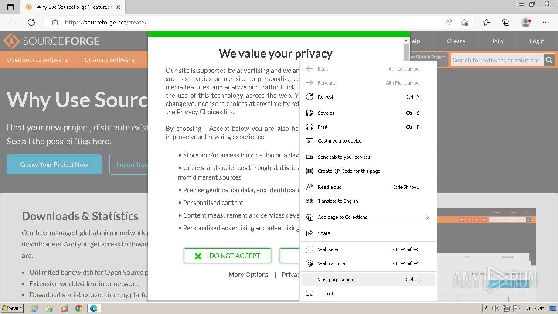The width and height of the screenshot is (558, 314).
Task: Open the Collections toolbar icon
Action: pos(506,22)
